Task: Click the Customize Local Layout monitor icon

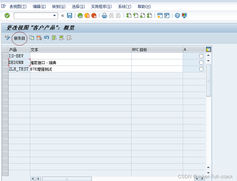Action: pos(184,16)
